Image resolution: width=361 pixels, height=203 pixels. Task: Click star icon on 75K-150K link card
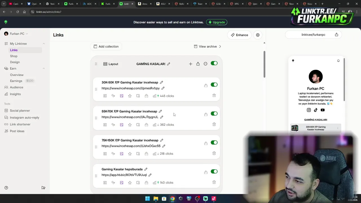click(130, 154)
